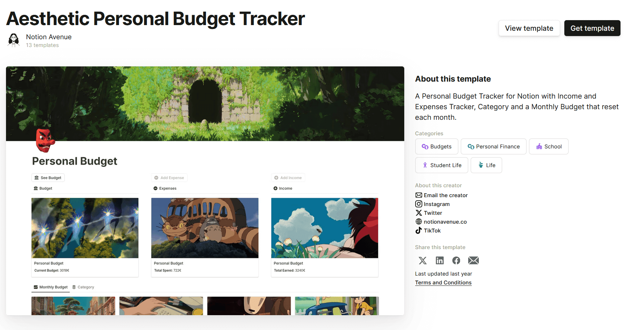Screen dimensions: 635x330
Task: Open the creator's Instagram link
Action: [x=437, y=204]
